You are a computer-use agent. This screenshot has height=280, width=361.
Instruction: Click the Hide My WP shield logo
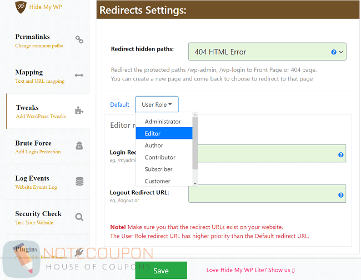coord(21,7)
